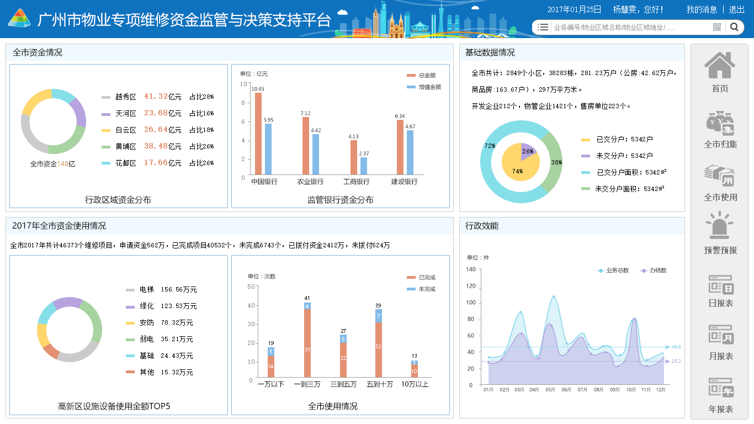Click the 一到三万 stacked bar totaling 41
The height and width of the screenshot is (424, 754).
tap(307, 340)
